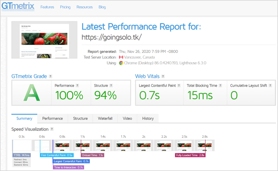Click the Web Vitals help icon
The height and width of the screenshot is (171, 278).
point(163,76)
